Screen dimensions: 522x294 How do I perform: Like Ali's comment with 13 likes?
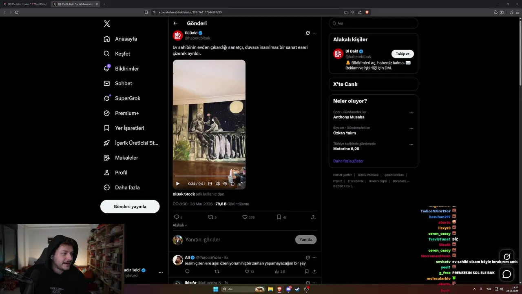coord(247,272)
